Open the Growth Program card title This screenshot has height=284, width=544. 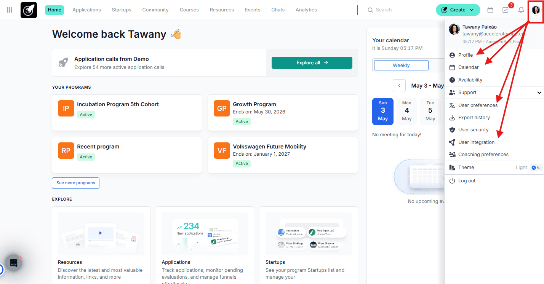254,104
